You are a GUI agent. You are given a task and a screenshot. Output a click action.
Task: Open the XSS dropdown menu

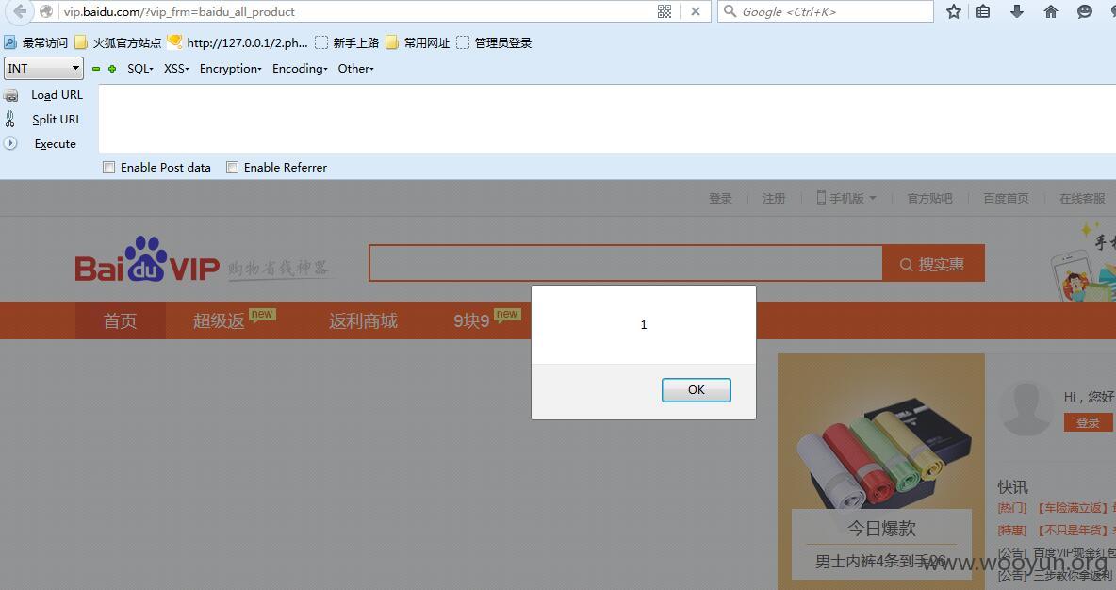pos(176,68)
